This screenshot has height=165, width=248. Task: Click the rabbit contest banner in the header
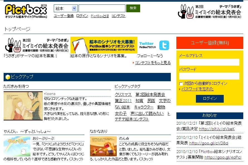pyautogui.click(x=210, y=11)
